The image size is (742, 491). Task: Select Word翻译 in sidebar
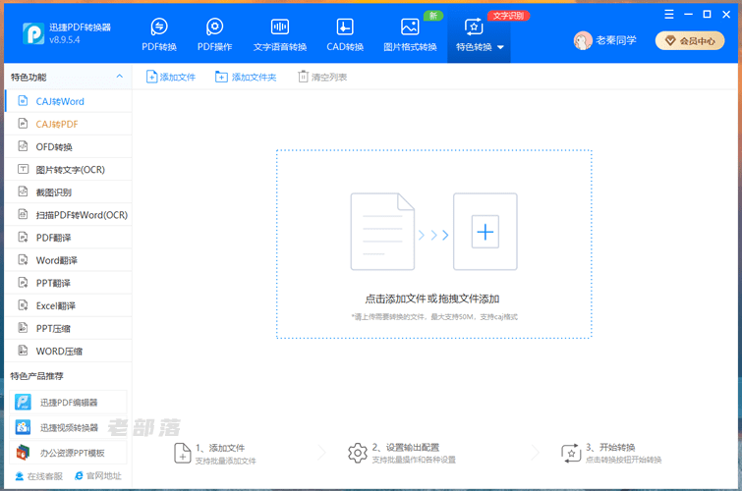click(x=68, y=260)
